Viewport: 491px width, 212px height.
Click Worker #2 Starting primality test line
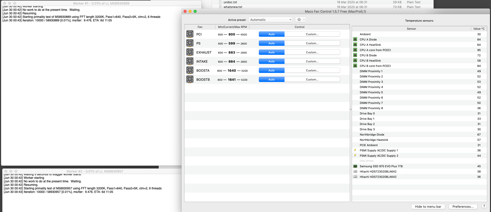click(83, 188)
